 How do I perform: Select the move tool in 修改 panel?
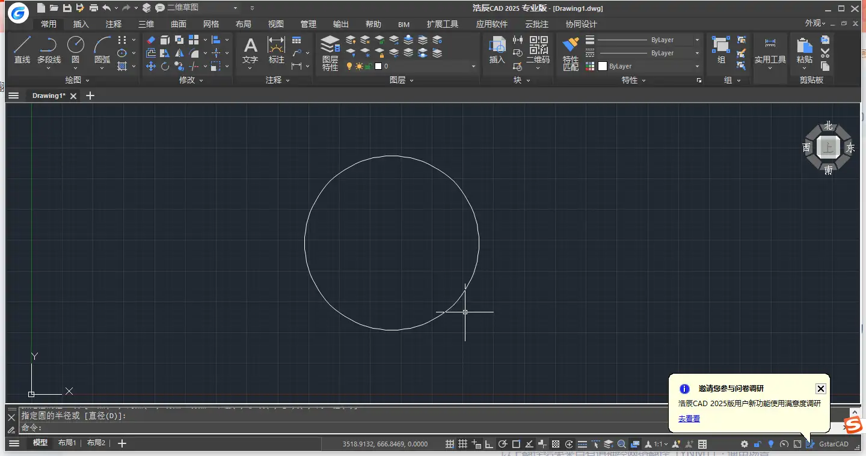[151, 66]
